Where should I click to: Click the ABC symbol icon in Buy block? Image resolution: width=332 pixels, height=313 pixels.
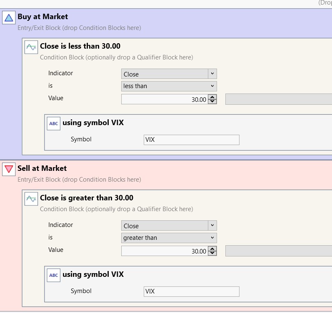(54, 123)
